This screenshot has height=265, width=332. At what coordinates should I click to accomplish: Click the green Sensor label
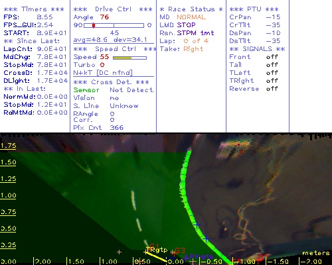(86, 90)
